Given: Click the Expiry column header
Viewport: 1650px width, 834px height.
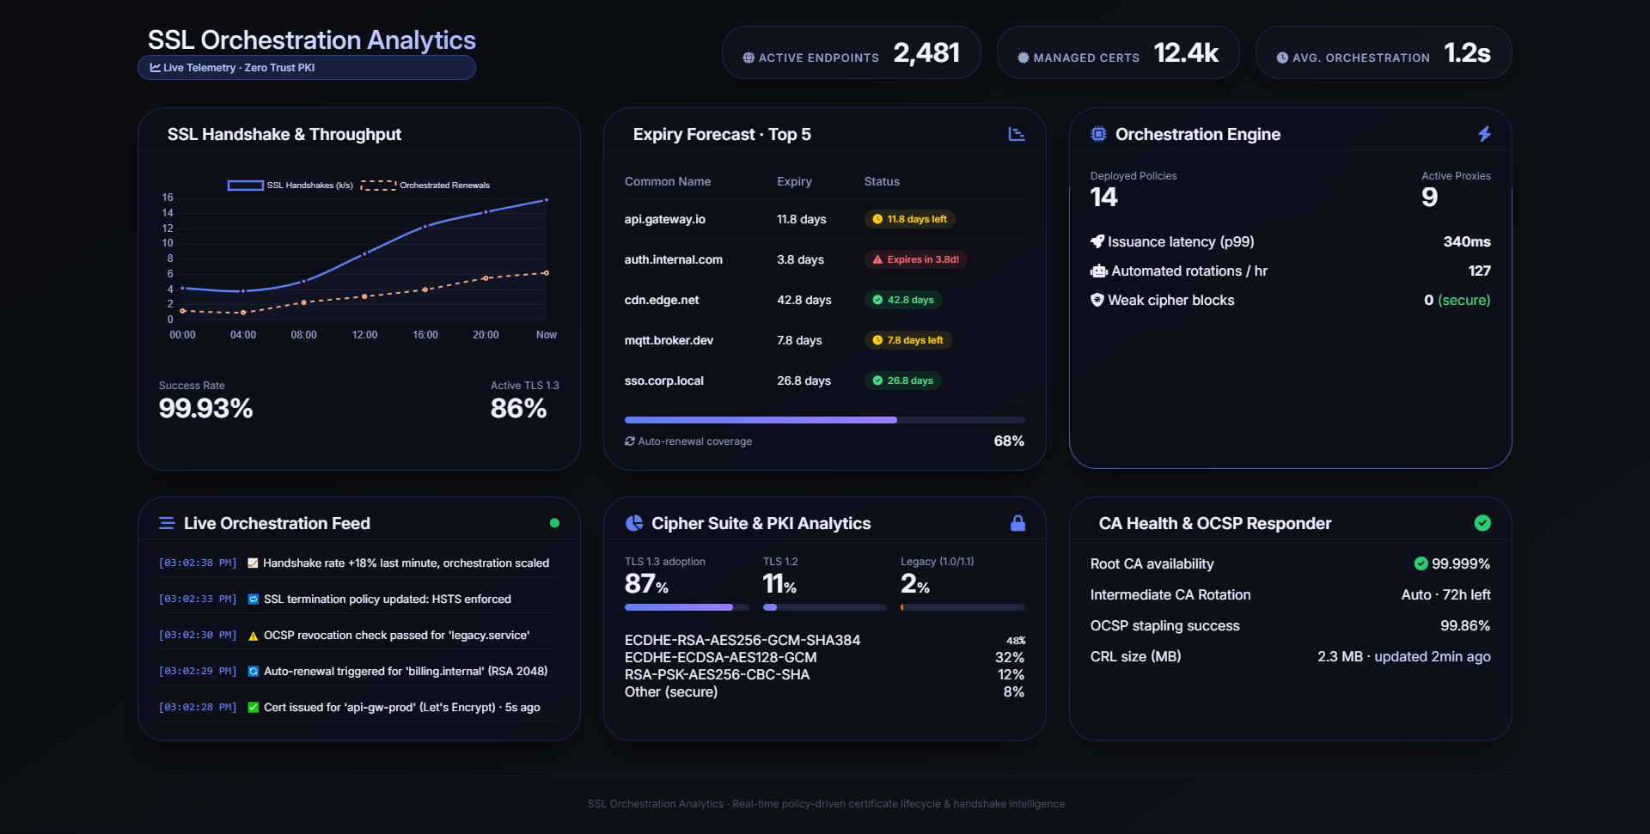Looking at the screenshot, I should 794,182.
